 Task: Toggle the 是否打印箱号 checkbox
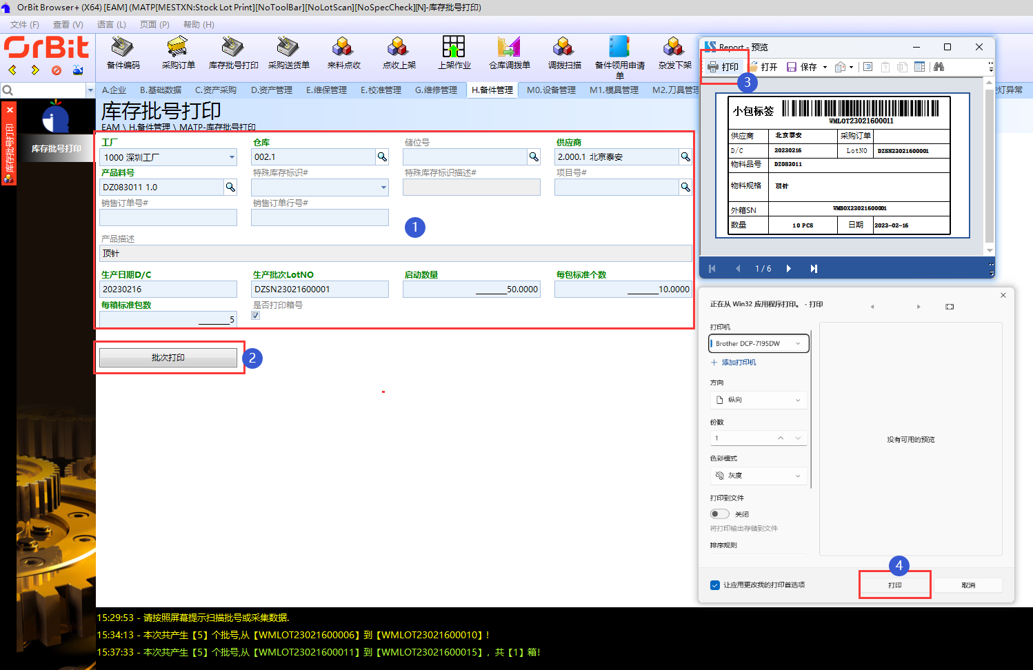tap(256, 316)
